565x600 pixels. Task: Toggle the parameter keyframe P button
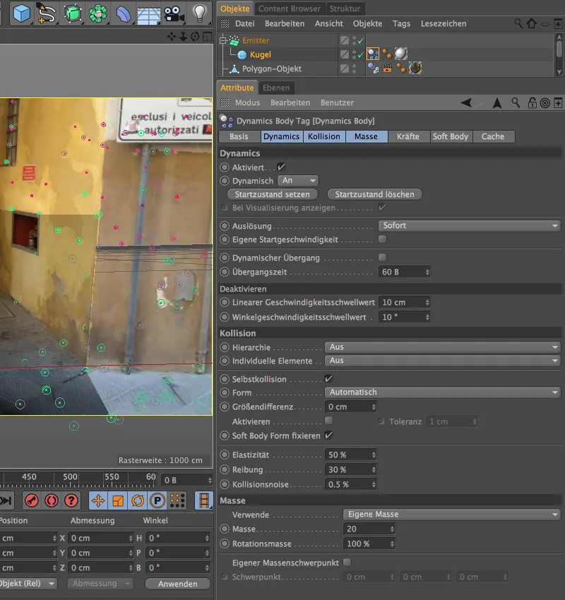[x=157, y=500]
